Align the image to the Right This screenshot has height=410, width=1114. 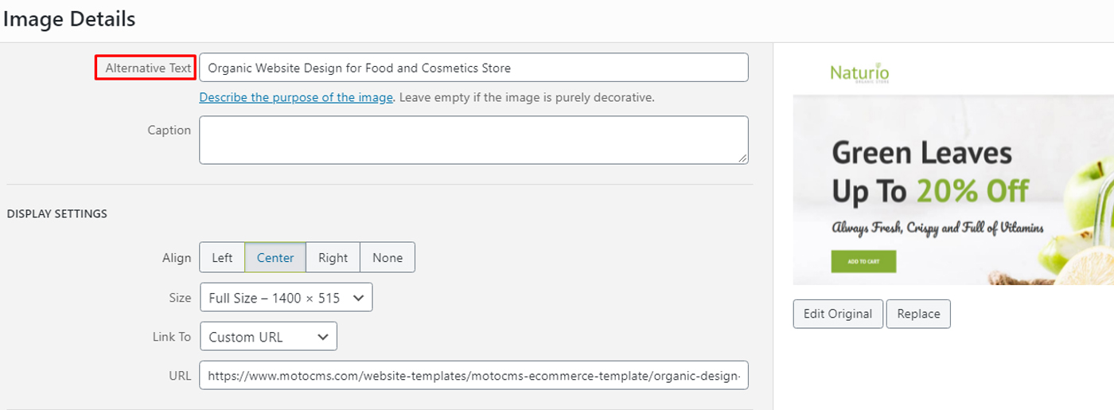tap(333, 258)
